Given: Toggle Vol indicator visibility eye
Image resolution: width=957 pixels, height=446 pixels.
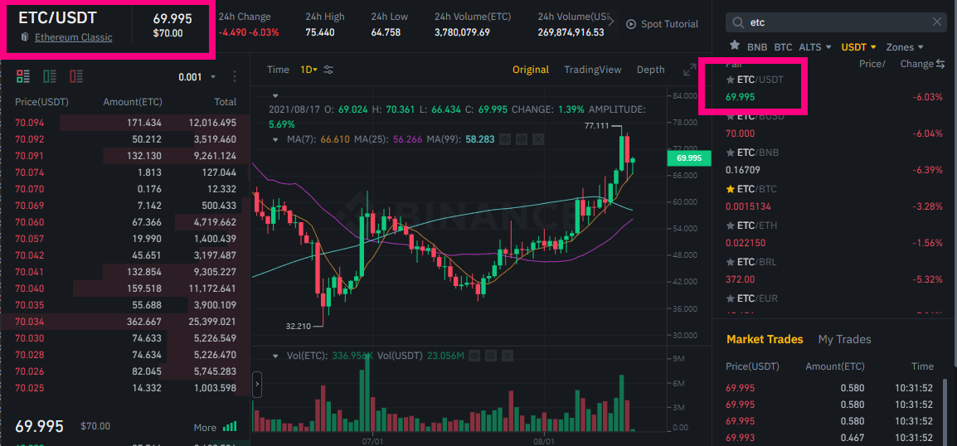Looking at the screenshot, I should click(474, 355).
